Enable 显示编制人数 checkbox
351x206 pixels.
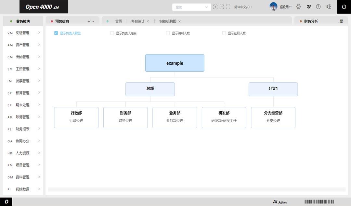point(168,33)
